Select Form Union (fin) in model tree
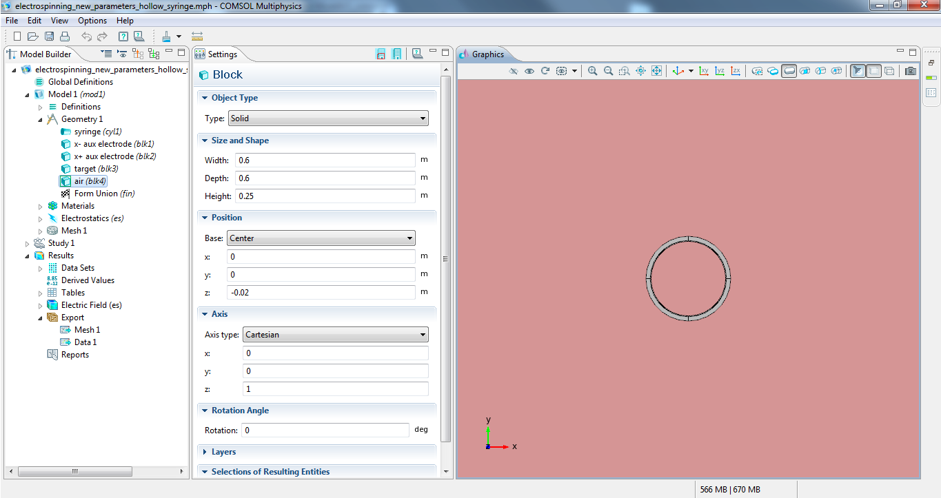941x498 pixels. (104, 194)
